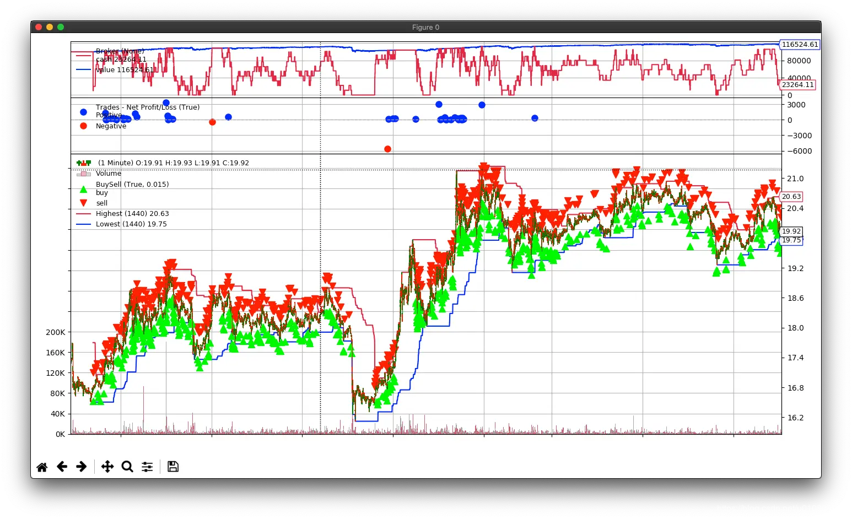Click the 1 Minute OHLC legend text
Viewport: 852px width, 519px height.
click(x=173, y=163)
